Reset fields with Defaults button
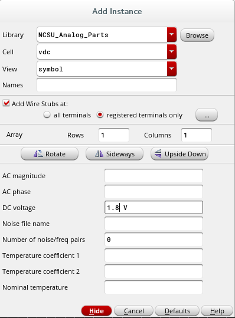This screenshot has height=318, width=235. point(177,311)
